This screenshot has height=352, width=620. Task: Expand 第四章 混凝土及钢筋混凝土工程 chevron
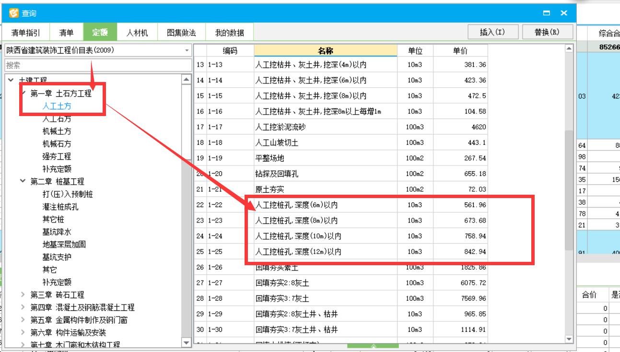[x=23, y=307]
